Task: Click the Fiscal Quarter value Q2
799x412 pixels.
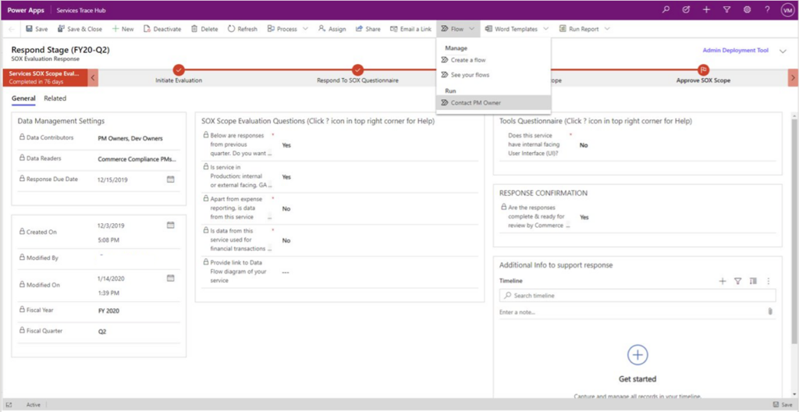Action: point(102,331)
